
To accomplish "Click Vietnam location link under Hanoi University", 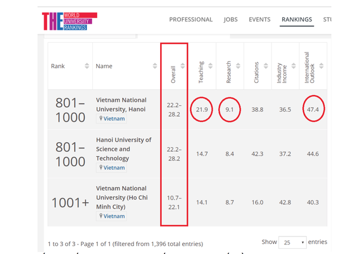I will [113, 168].
